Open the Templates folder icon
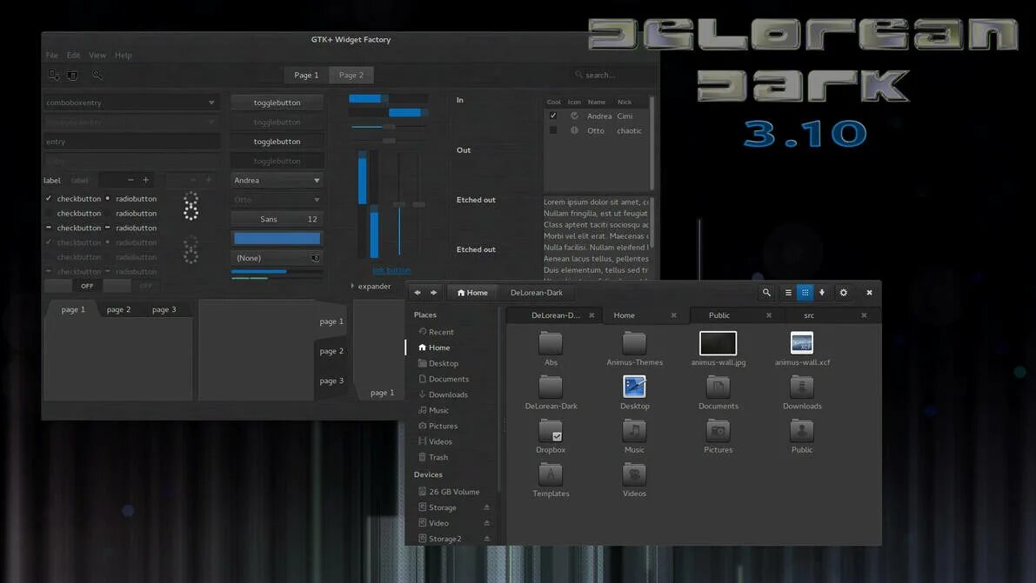This screenshot has width=1036, height=583. pyautogui.click(x=551, y=474)
